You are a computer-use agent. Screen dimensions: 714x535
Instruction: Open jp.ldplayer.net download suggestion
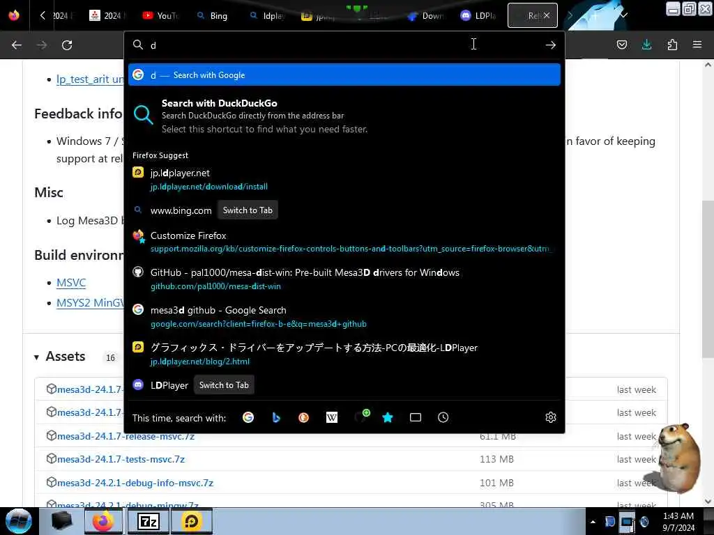coord(344,179)
